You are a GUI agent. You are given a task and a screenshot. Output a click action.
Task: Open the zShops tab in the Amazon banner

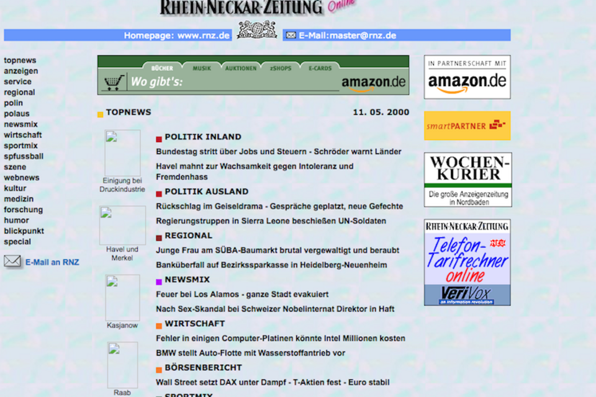coord(281,68)
